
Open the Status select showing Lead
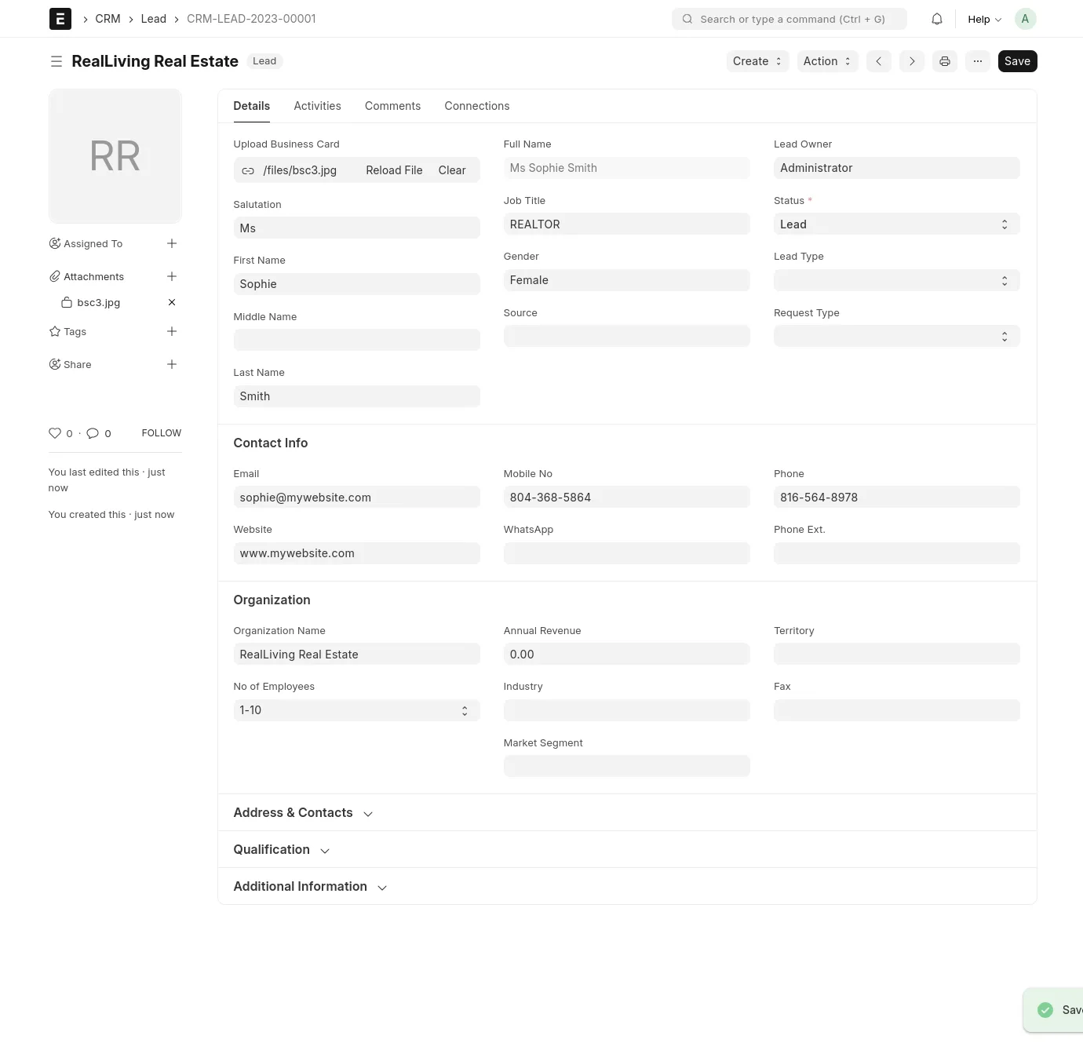coord(896,224)
